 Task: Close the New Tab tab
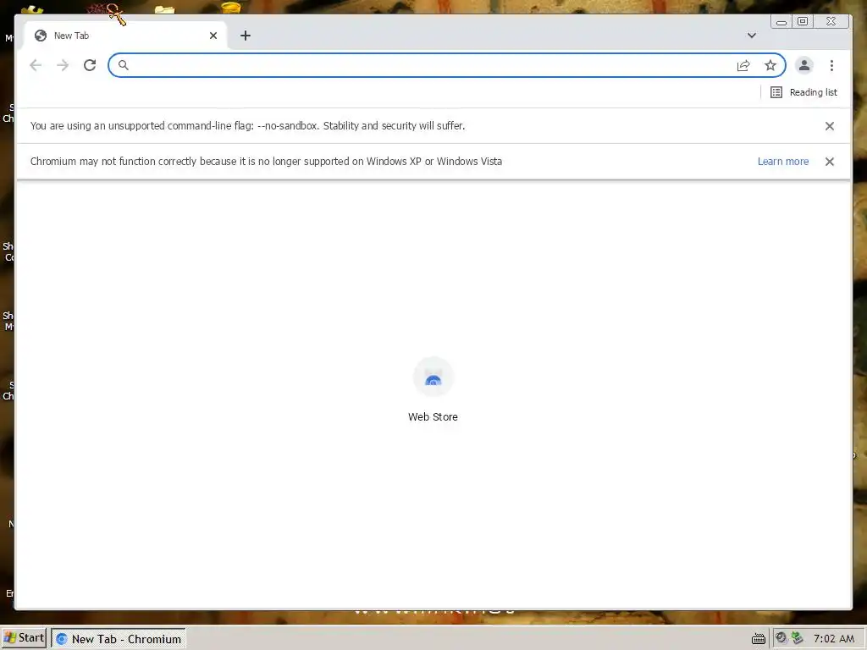(213, 36)
